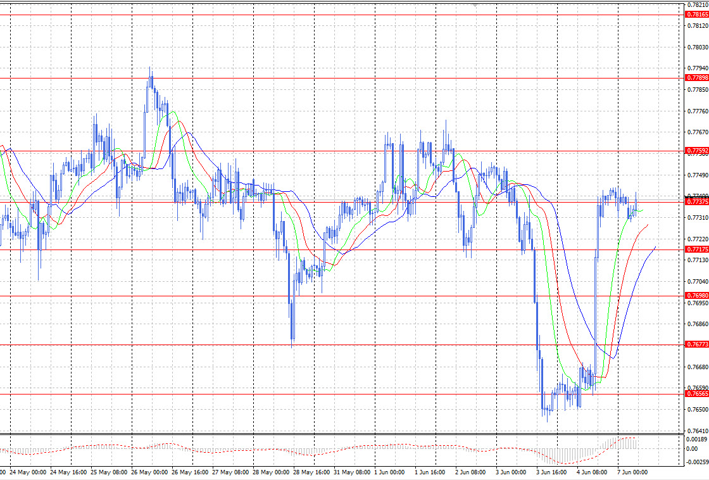Image resolution: width=709 pixels, height=480 pixels.
Task: Select the 0.77220 price axis value
Action: click(698, 239)
